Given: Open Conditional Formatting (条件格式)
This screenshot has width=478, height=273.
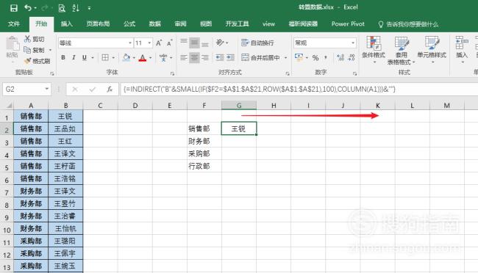Looking at the screenshot, I should (x=374, y=50).
